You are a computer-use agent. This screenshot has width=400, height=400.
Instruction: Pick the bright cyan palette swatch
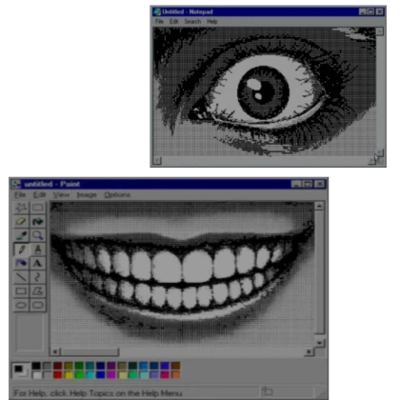tap(90, 375)
